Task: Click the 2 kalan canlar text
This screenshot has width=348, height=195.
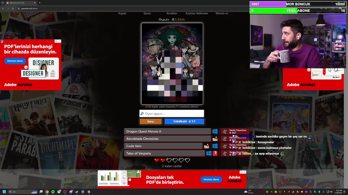Action: (172, 166)
